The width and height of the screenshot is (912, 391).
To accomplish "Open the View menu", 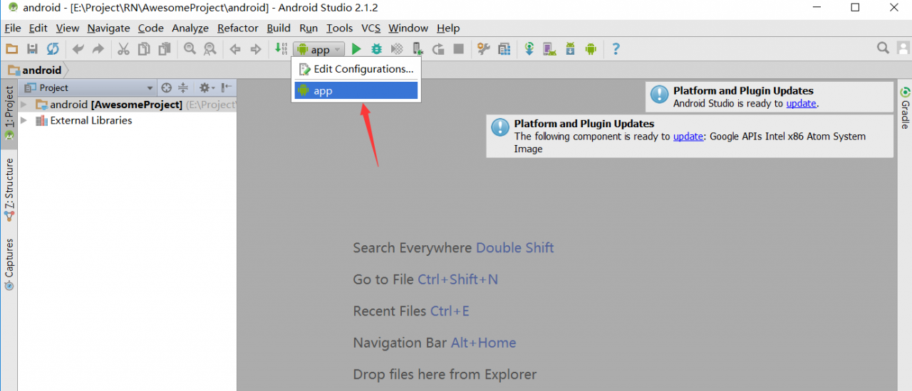I will tap(68, 28).
